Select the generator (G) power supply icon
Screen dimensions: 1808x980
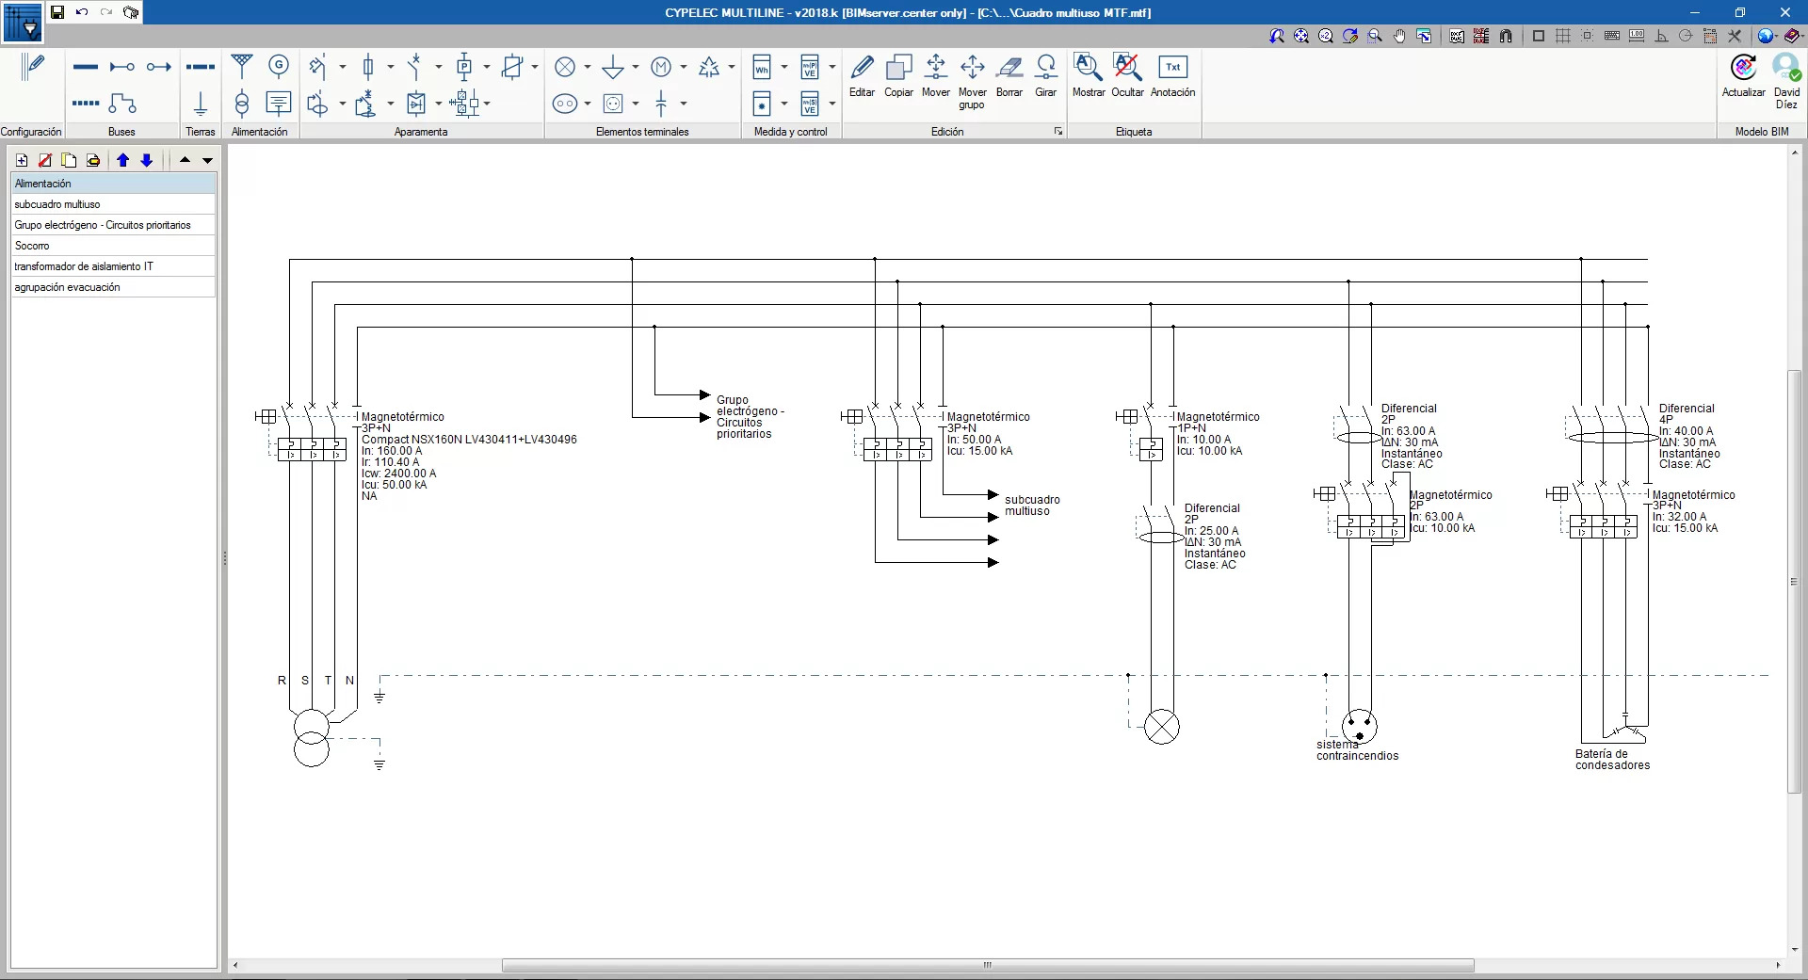tap(279, 66)
